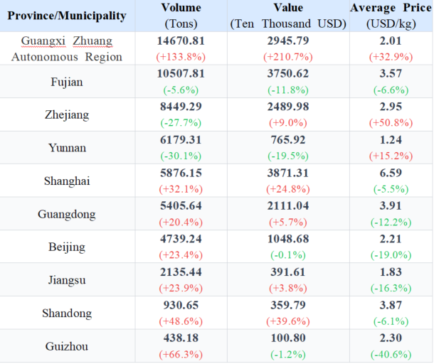434x364 pixels.
Task: Click the Shandong province cell
Action: [67, 314]
